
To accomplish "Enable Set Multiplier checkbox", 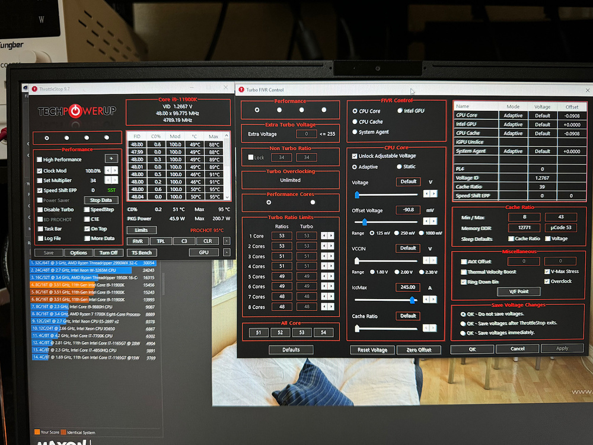I will tap(39, 180).
